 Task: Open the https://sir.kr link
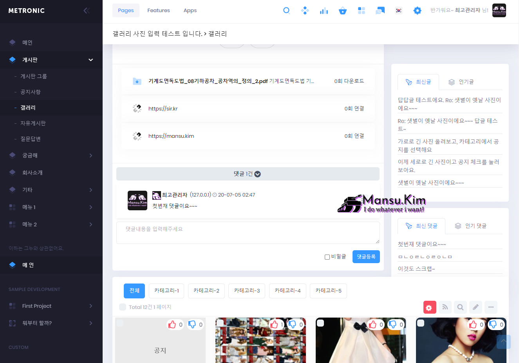point(163,108)
